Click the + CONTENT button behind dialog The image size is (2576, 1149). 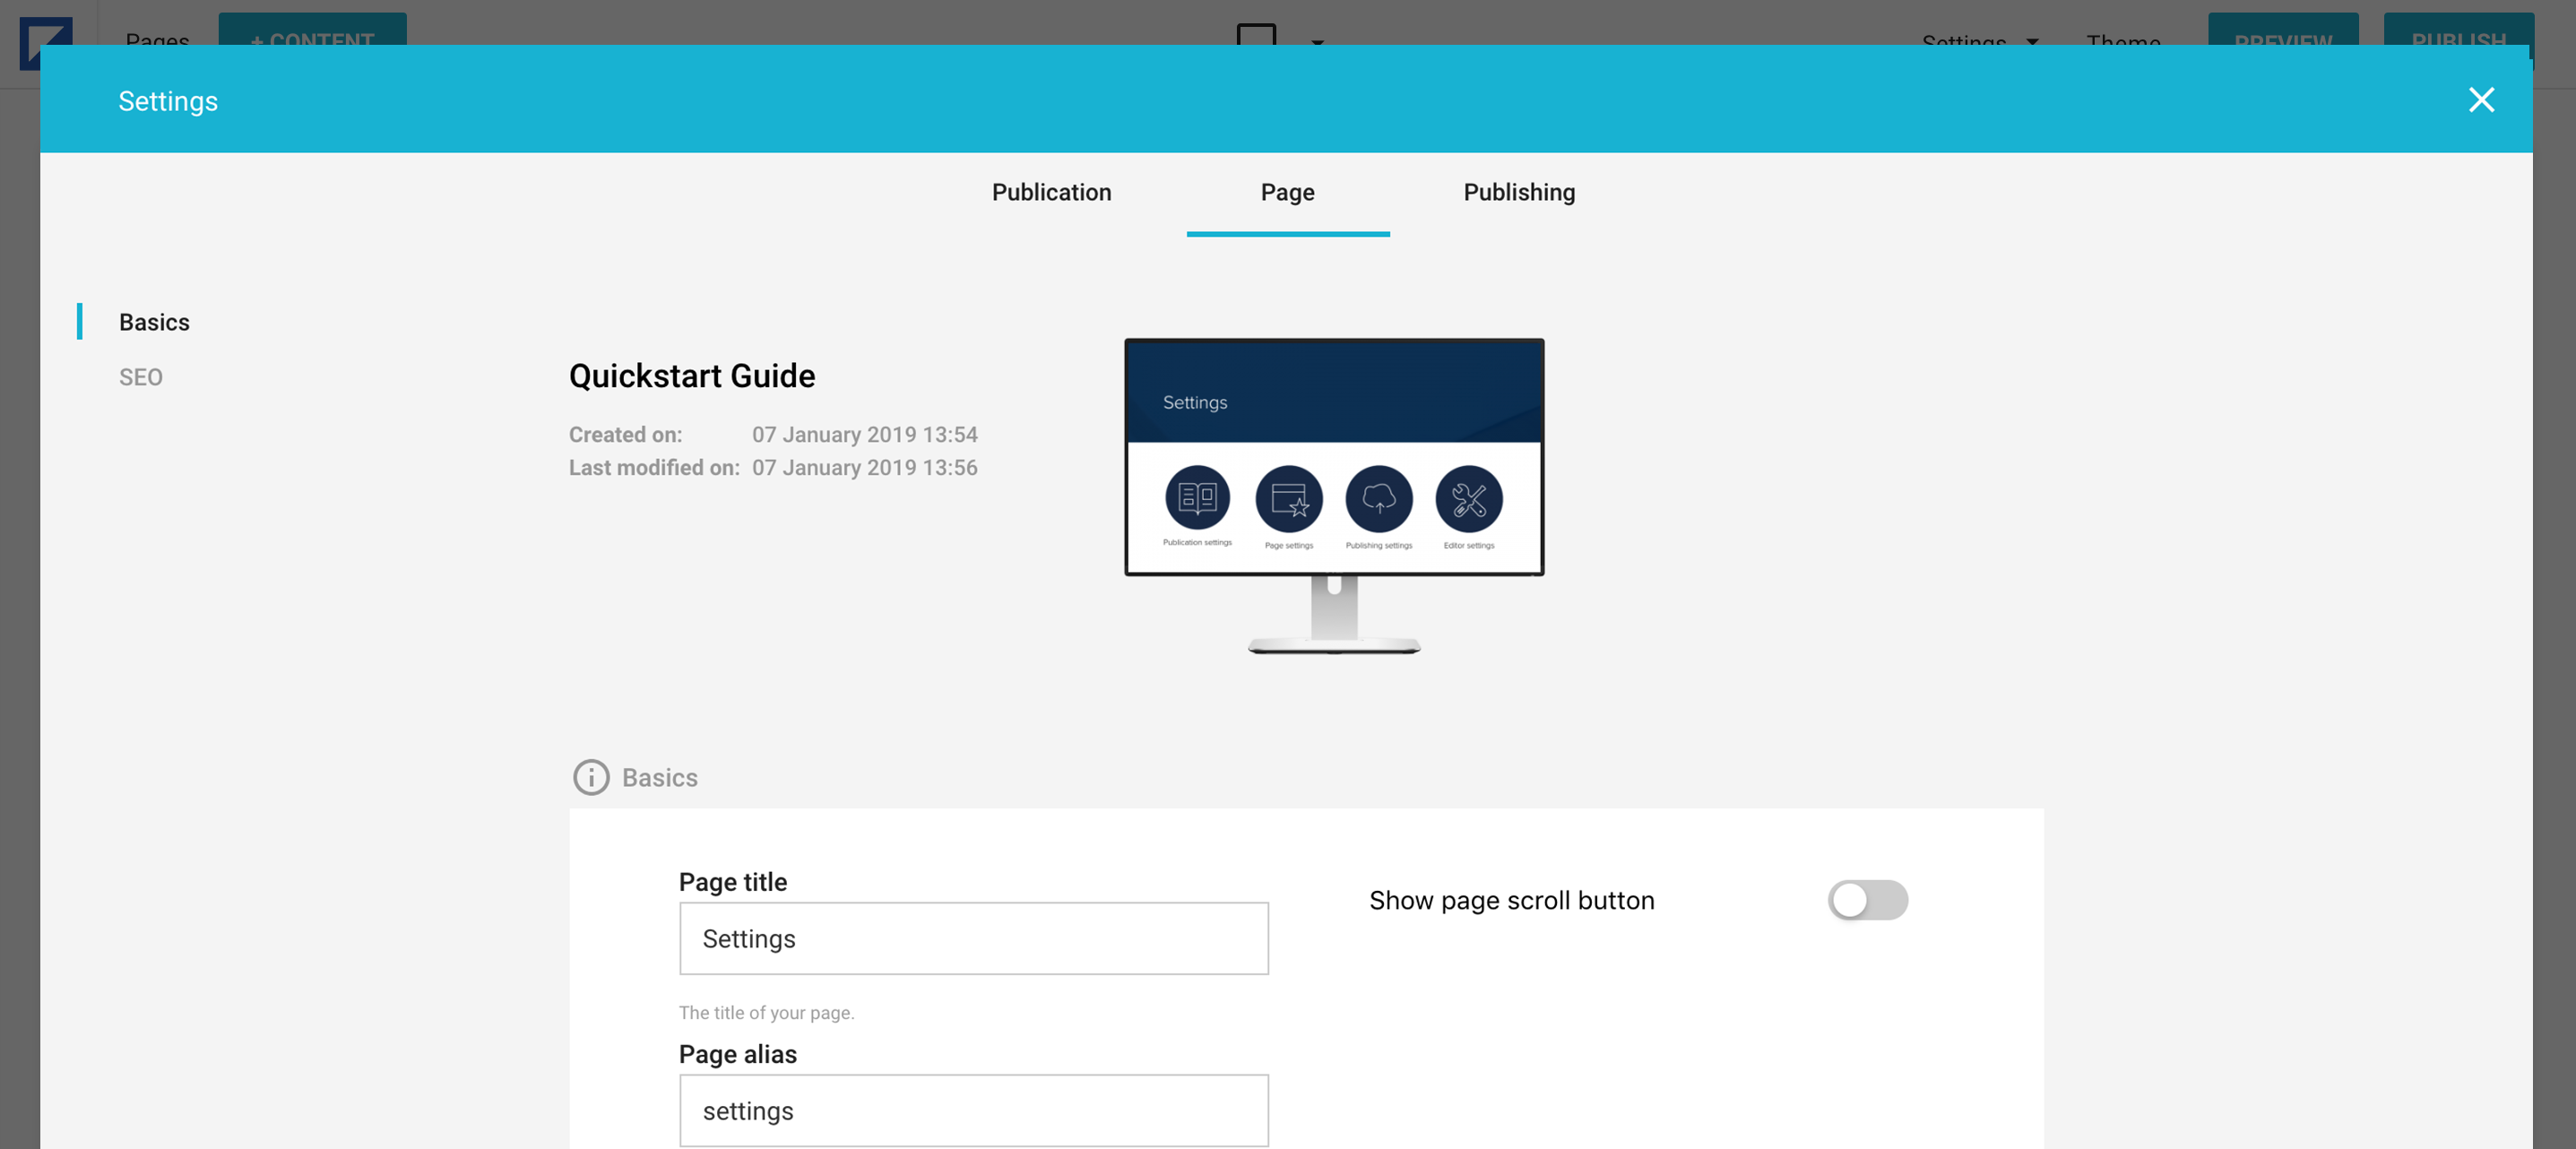coord(312,30)
